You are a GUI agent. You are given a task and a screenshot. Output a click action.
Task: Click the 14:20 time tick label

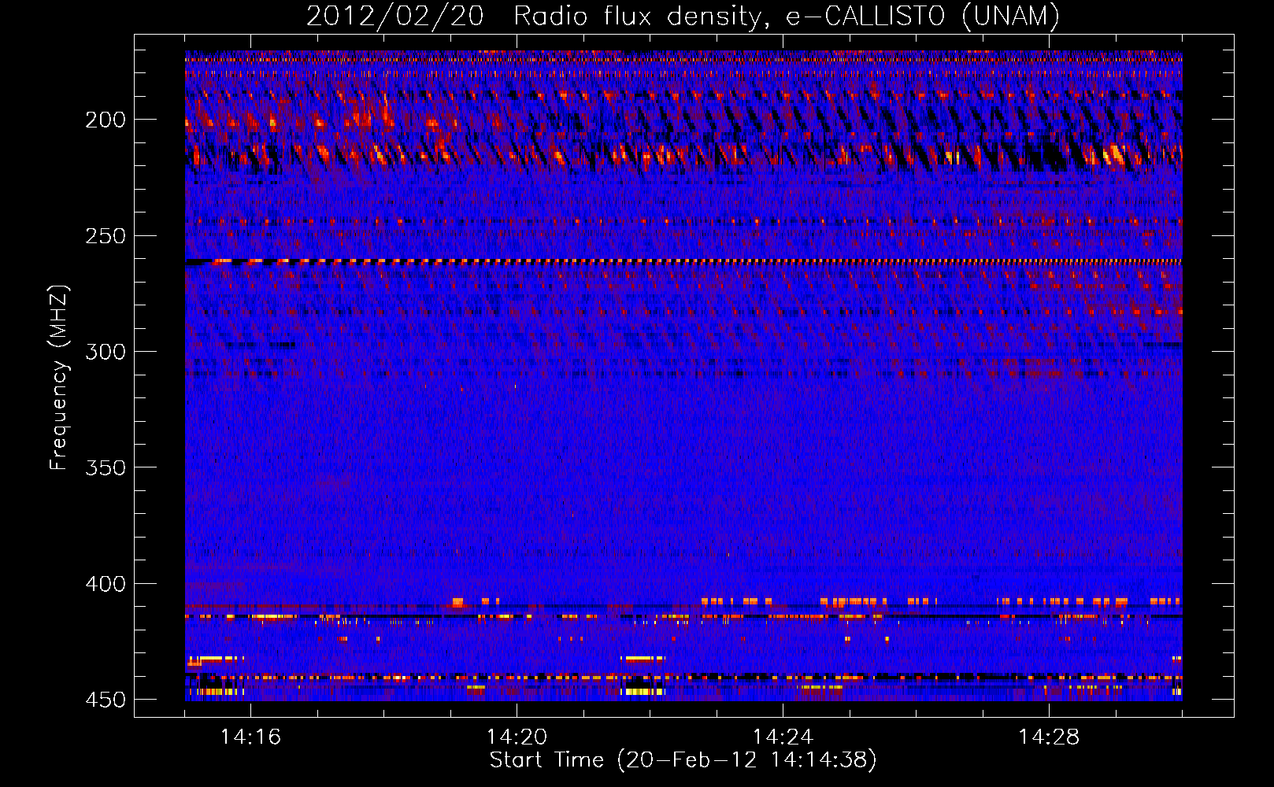517,737
